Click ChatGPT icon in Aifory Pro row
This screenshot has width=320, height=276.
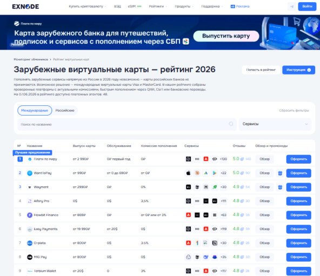point(188,201)
